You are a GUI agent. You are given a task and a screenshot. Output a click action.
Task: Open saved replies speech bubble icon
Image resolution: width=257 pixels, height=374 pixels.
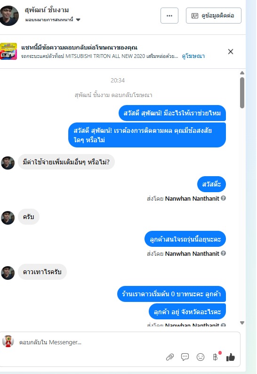pyautogui.click(x=185, y=357)
